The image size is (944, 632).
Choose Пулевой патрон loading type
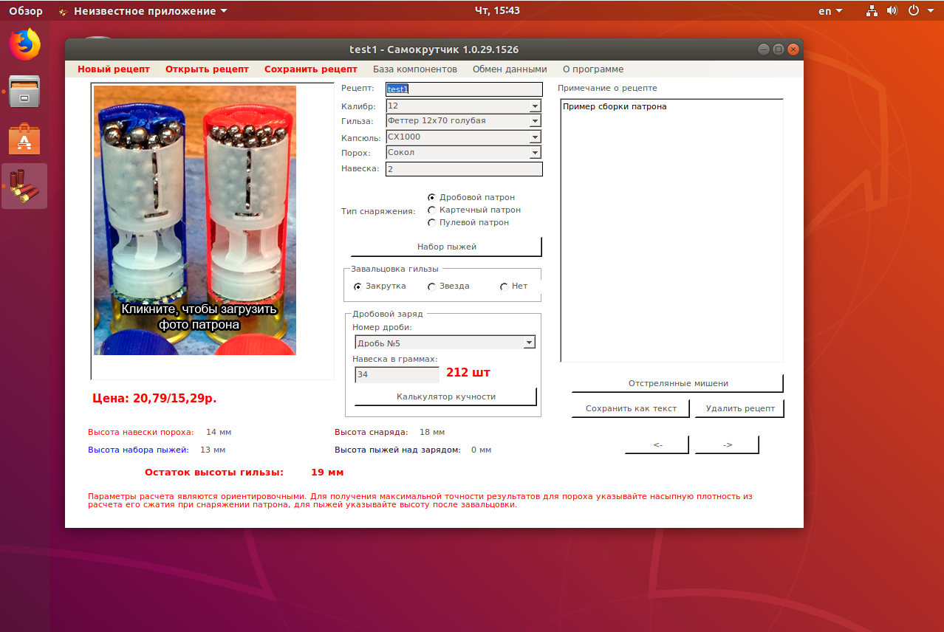pyautogui.click(x=432, y=222)
